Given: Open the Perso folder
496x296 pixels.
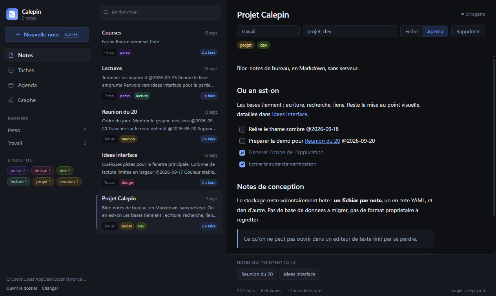Looking at the screenshot, I should coord(47,130).
